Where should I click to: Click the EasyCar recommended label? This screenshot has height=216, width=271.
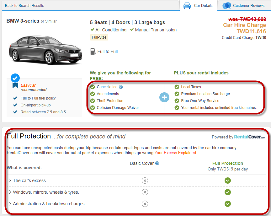point(34,88)
